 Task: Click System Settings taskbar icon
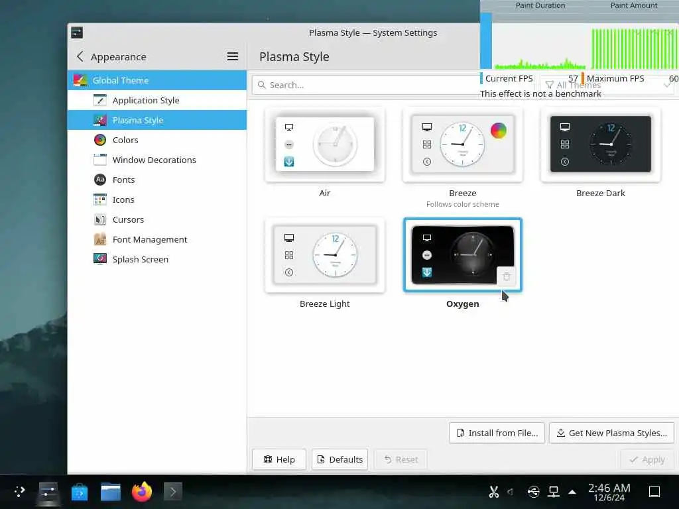tap(48, 492)
